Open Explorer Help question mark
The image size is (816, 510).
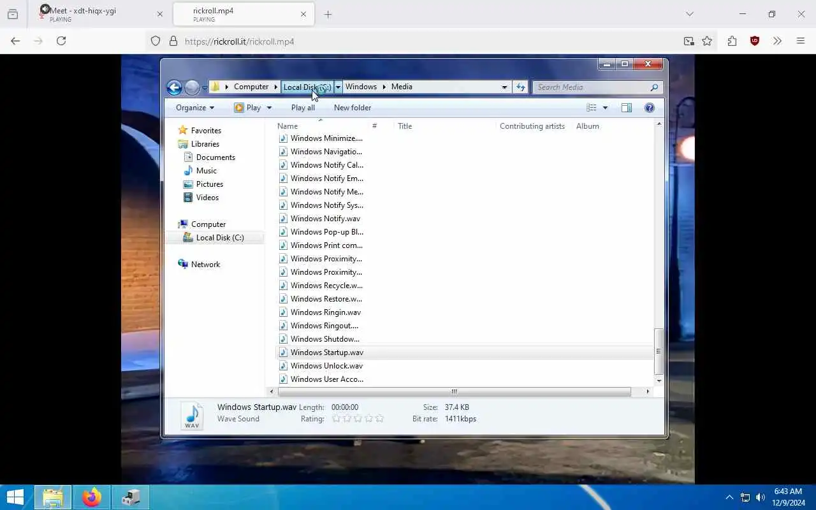click(650, 108)
